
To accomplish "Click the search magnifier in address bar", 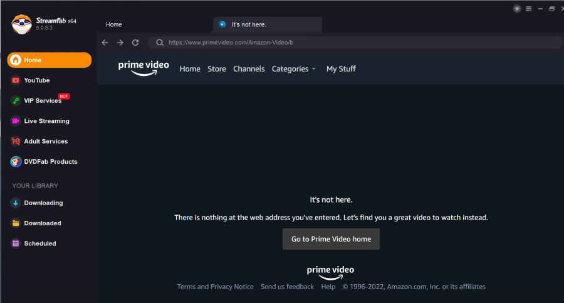I will [x=160, y=43].
